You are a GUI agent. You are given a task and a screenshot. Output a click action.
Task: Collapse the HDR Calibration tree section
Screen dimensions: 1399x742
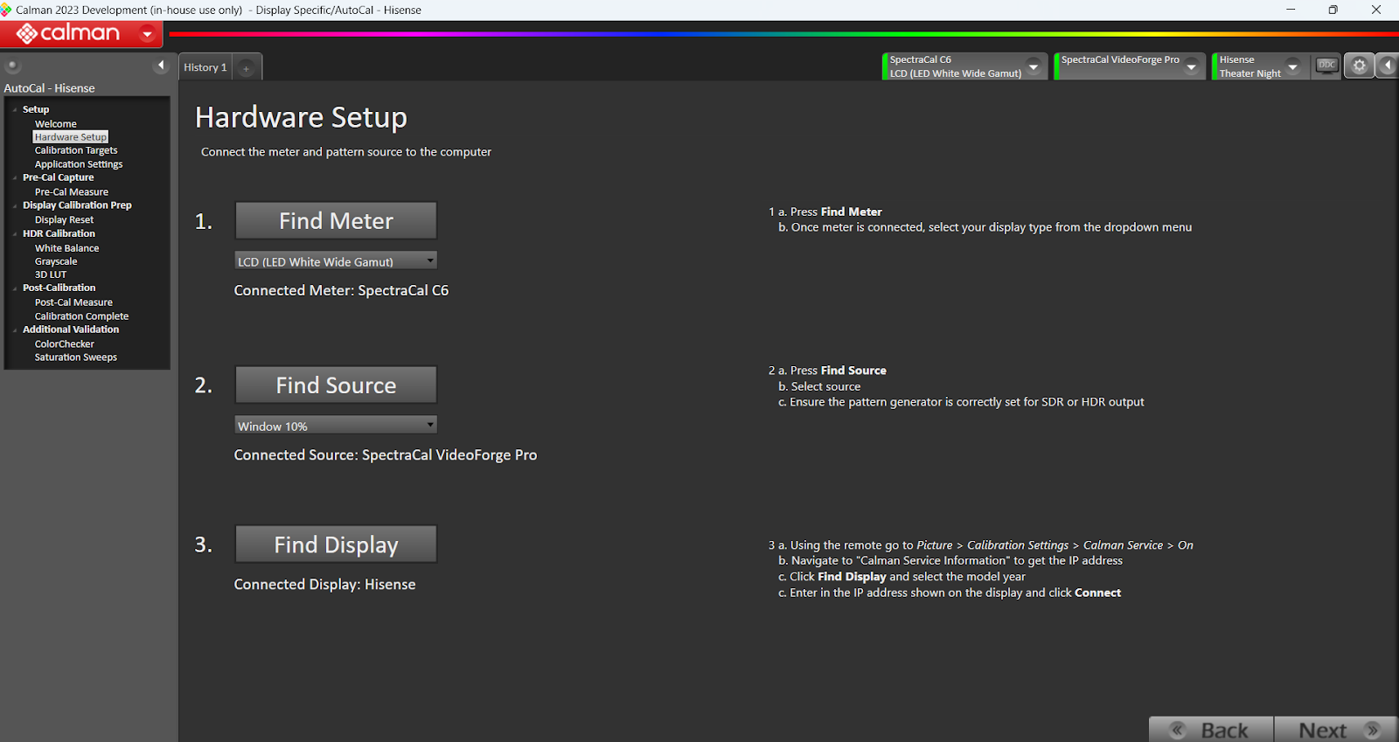coord(15,234)
